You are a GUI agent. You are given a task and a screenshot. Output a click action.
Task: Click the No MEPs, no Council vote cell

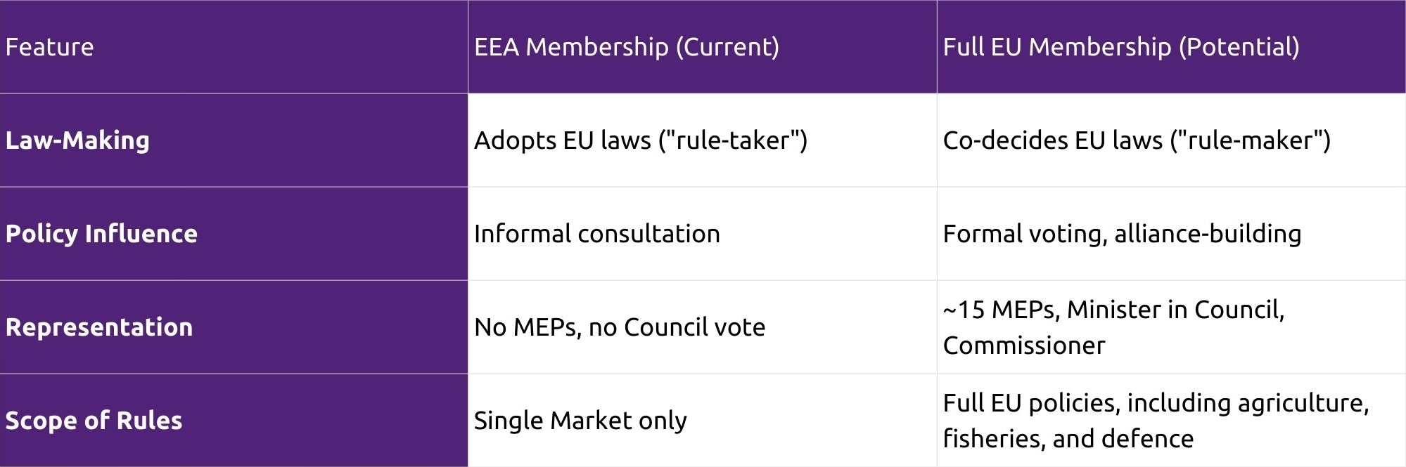click(702, 327)
